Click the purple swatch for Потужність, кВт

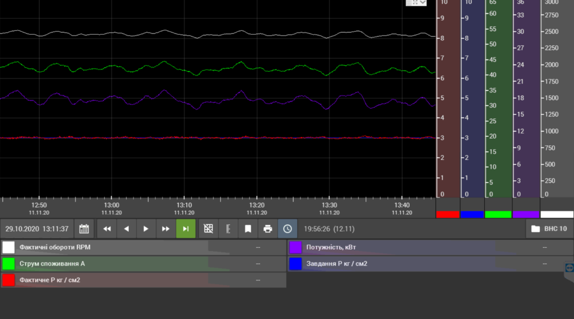(295, 247)
